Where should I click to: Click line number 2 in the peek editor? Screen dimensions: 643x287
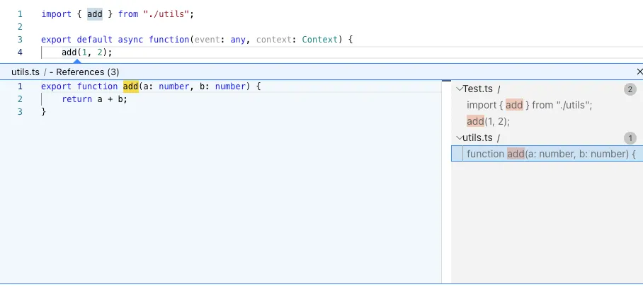click(20, 99)
